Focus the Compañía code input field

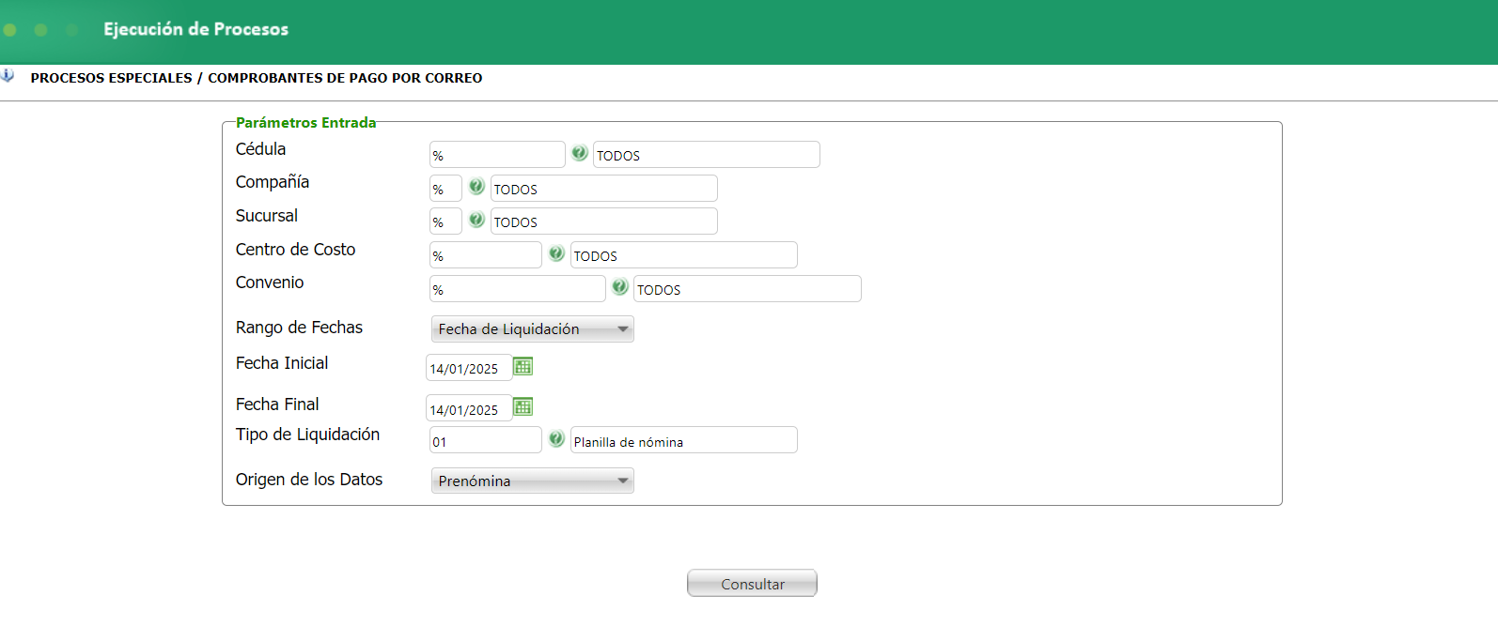pyautogui.click(x=445, y=189)
